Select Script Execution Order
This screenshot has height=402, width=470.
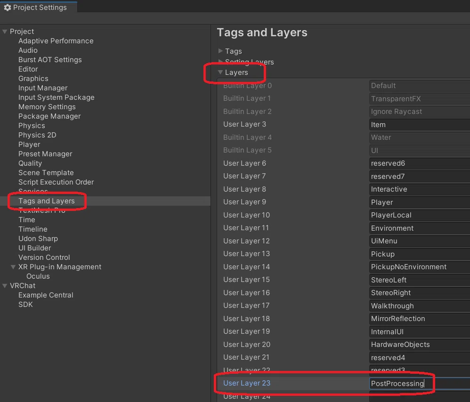(56, 182)
